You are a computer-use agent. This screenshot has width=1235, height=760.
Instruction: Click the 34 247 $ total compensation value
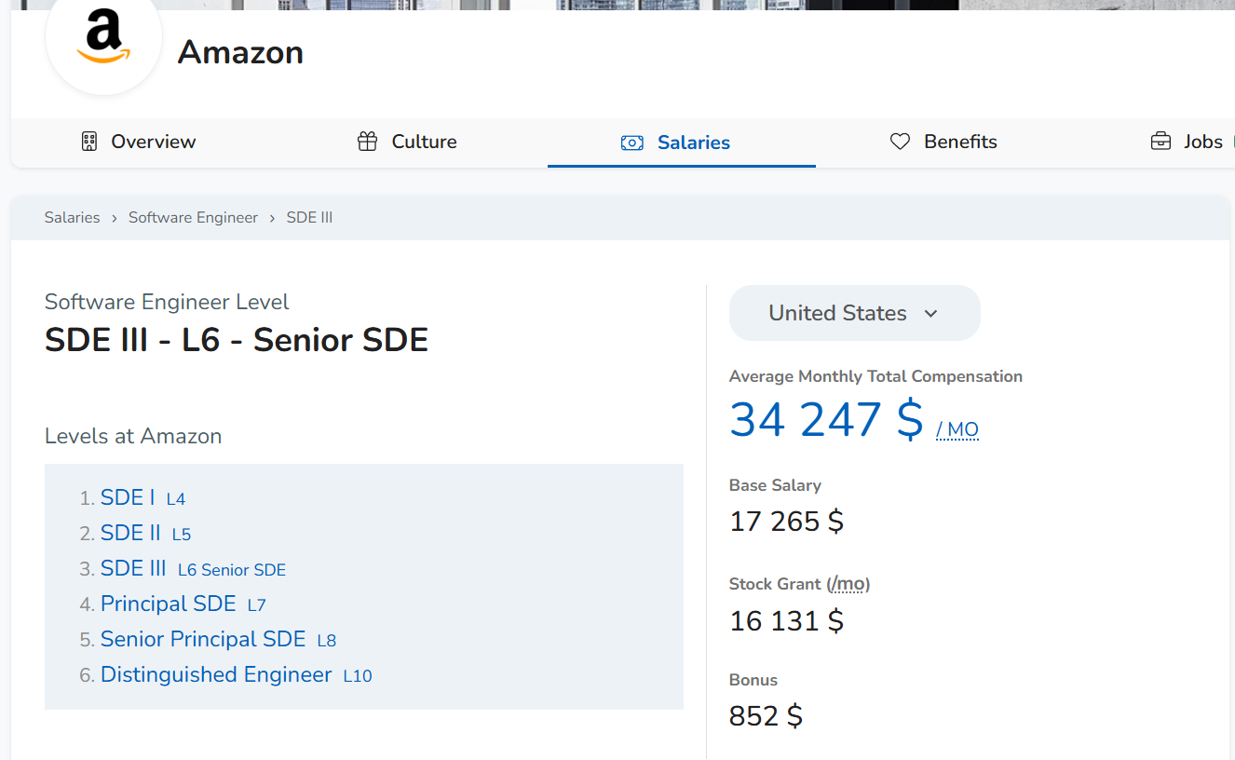coord(827,420)
